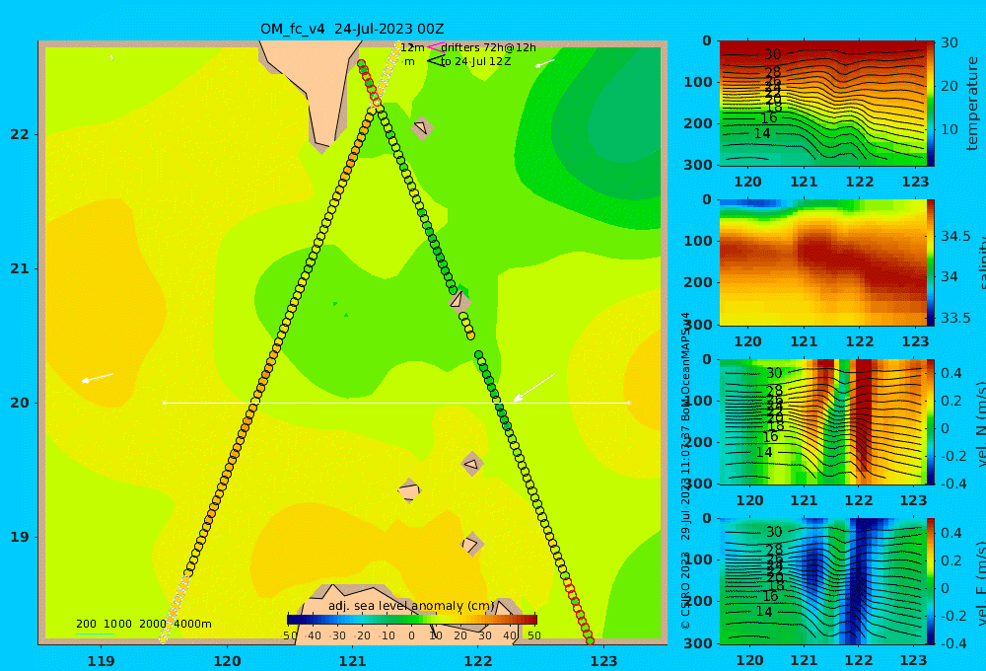Click the sea level anomaly horizontal colorbar
This screenshot has height=671, width=986.
412,620
